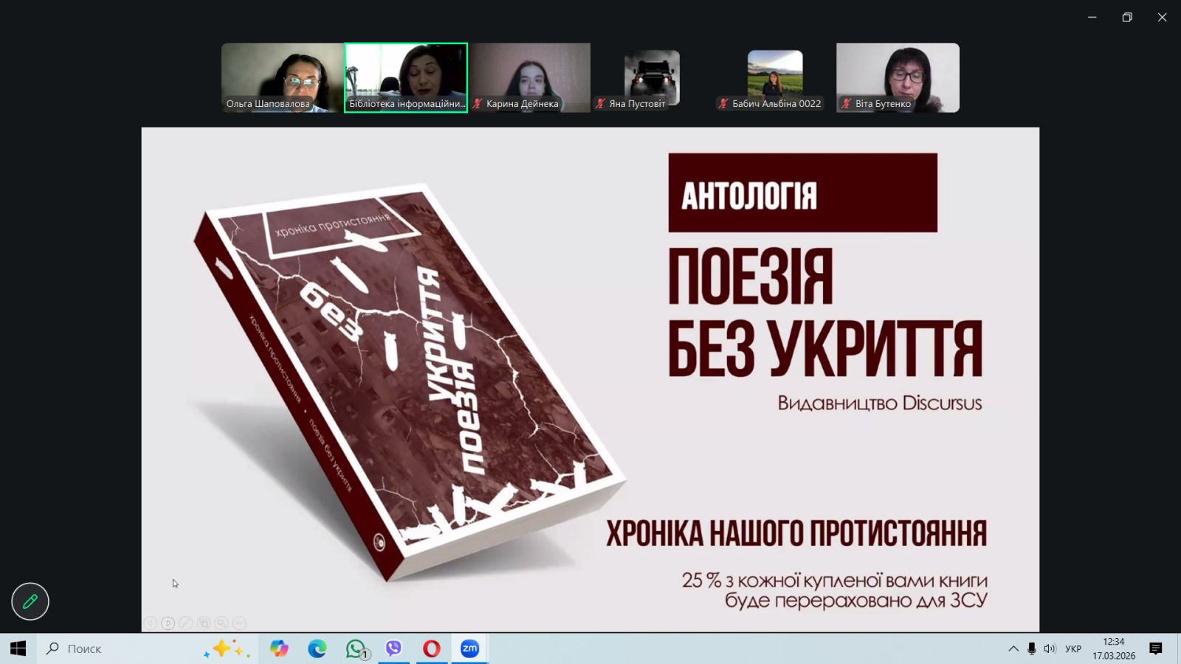Click the Windows Start button
Screen dimensions: 1181x664
(18, 649)
